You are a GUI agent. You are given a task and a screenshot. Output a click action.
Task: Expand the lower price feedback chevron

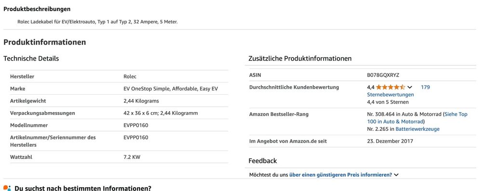coord(396,175)
